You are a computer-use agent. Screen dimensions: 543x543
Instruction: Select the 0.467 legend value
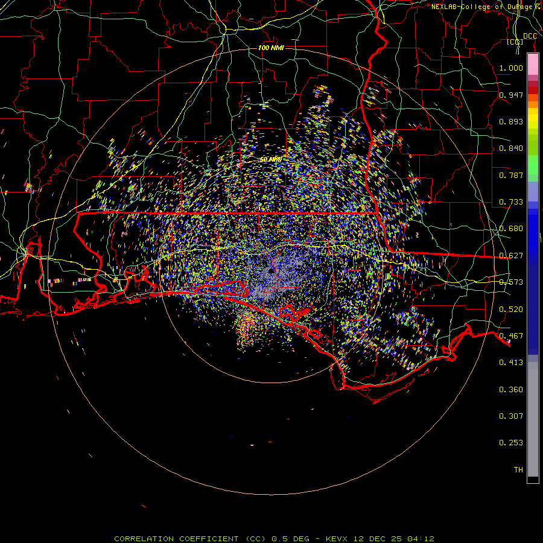click(x=511, y=336)
